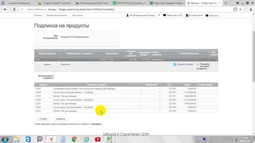255x143 pixels.
Task: Click the 'Изменить' button
Action: [x=61, y=119]
